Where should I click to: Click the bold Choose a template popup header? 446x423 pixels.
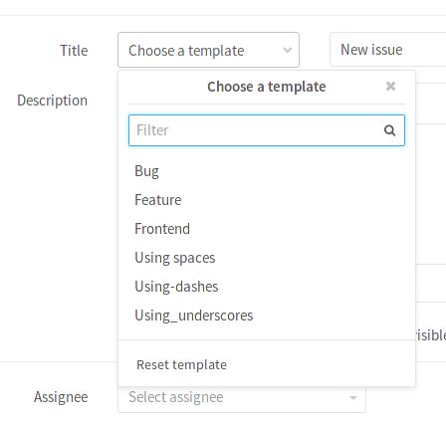click(267, 87)
